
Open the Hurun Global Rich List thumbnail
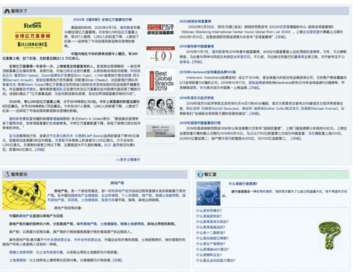[160, 29]
